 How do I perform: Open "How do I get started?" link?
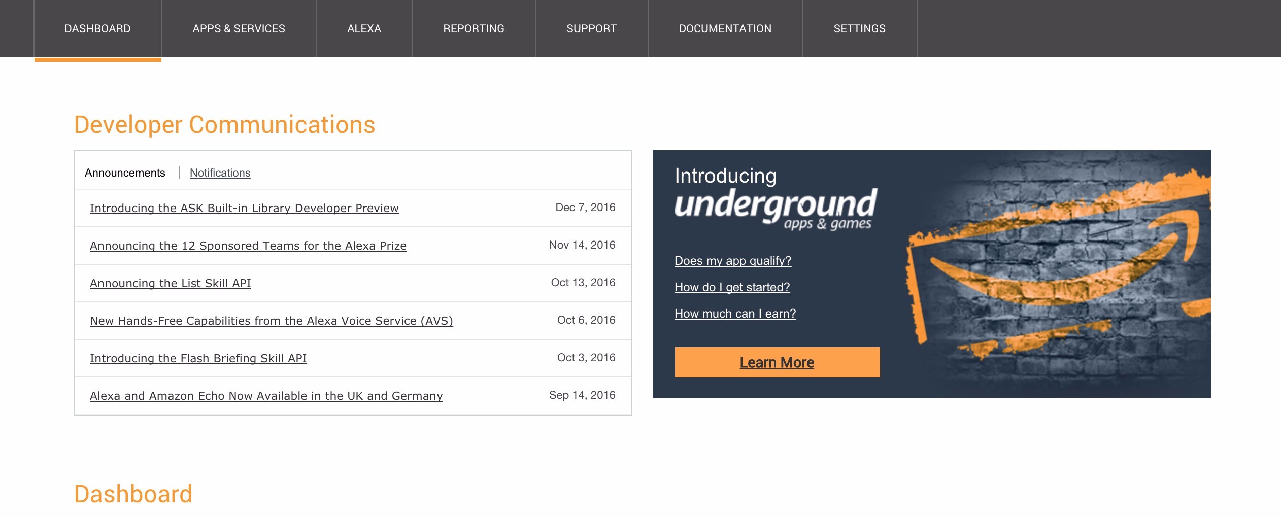coord(732,287)
